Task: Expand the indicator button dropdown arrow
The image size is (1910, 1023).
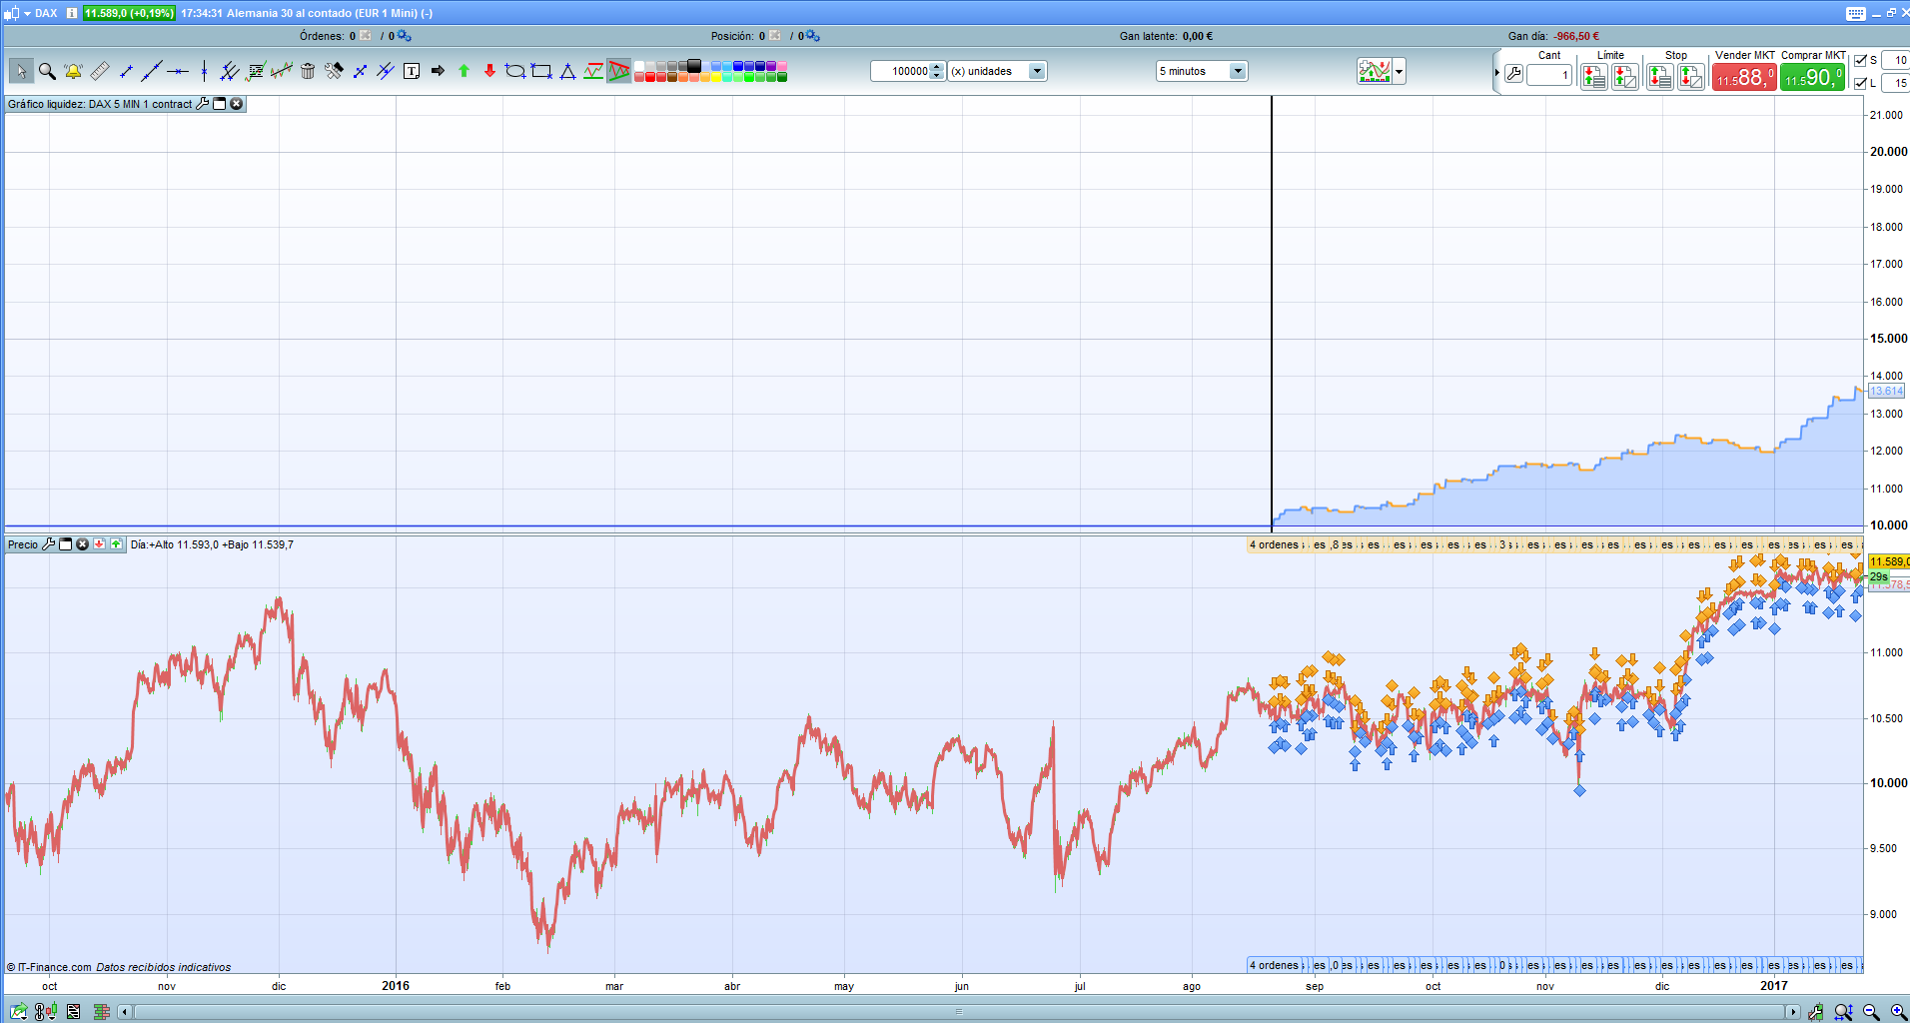Action: (1400, 71)
